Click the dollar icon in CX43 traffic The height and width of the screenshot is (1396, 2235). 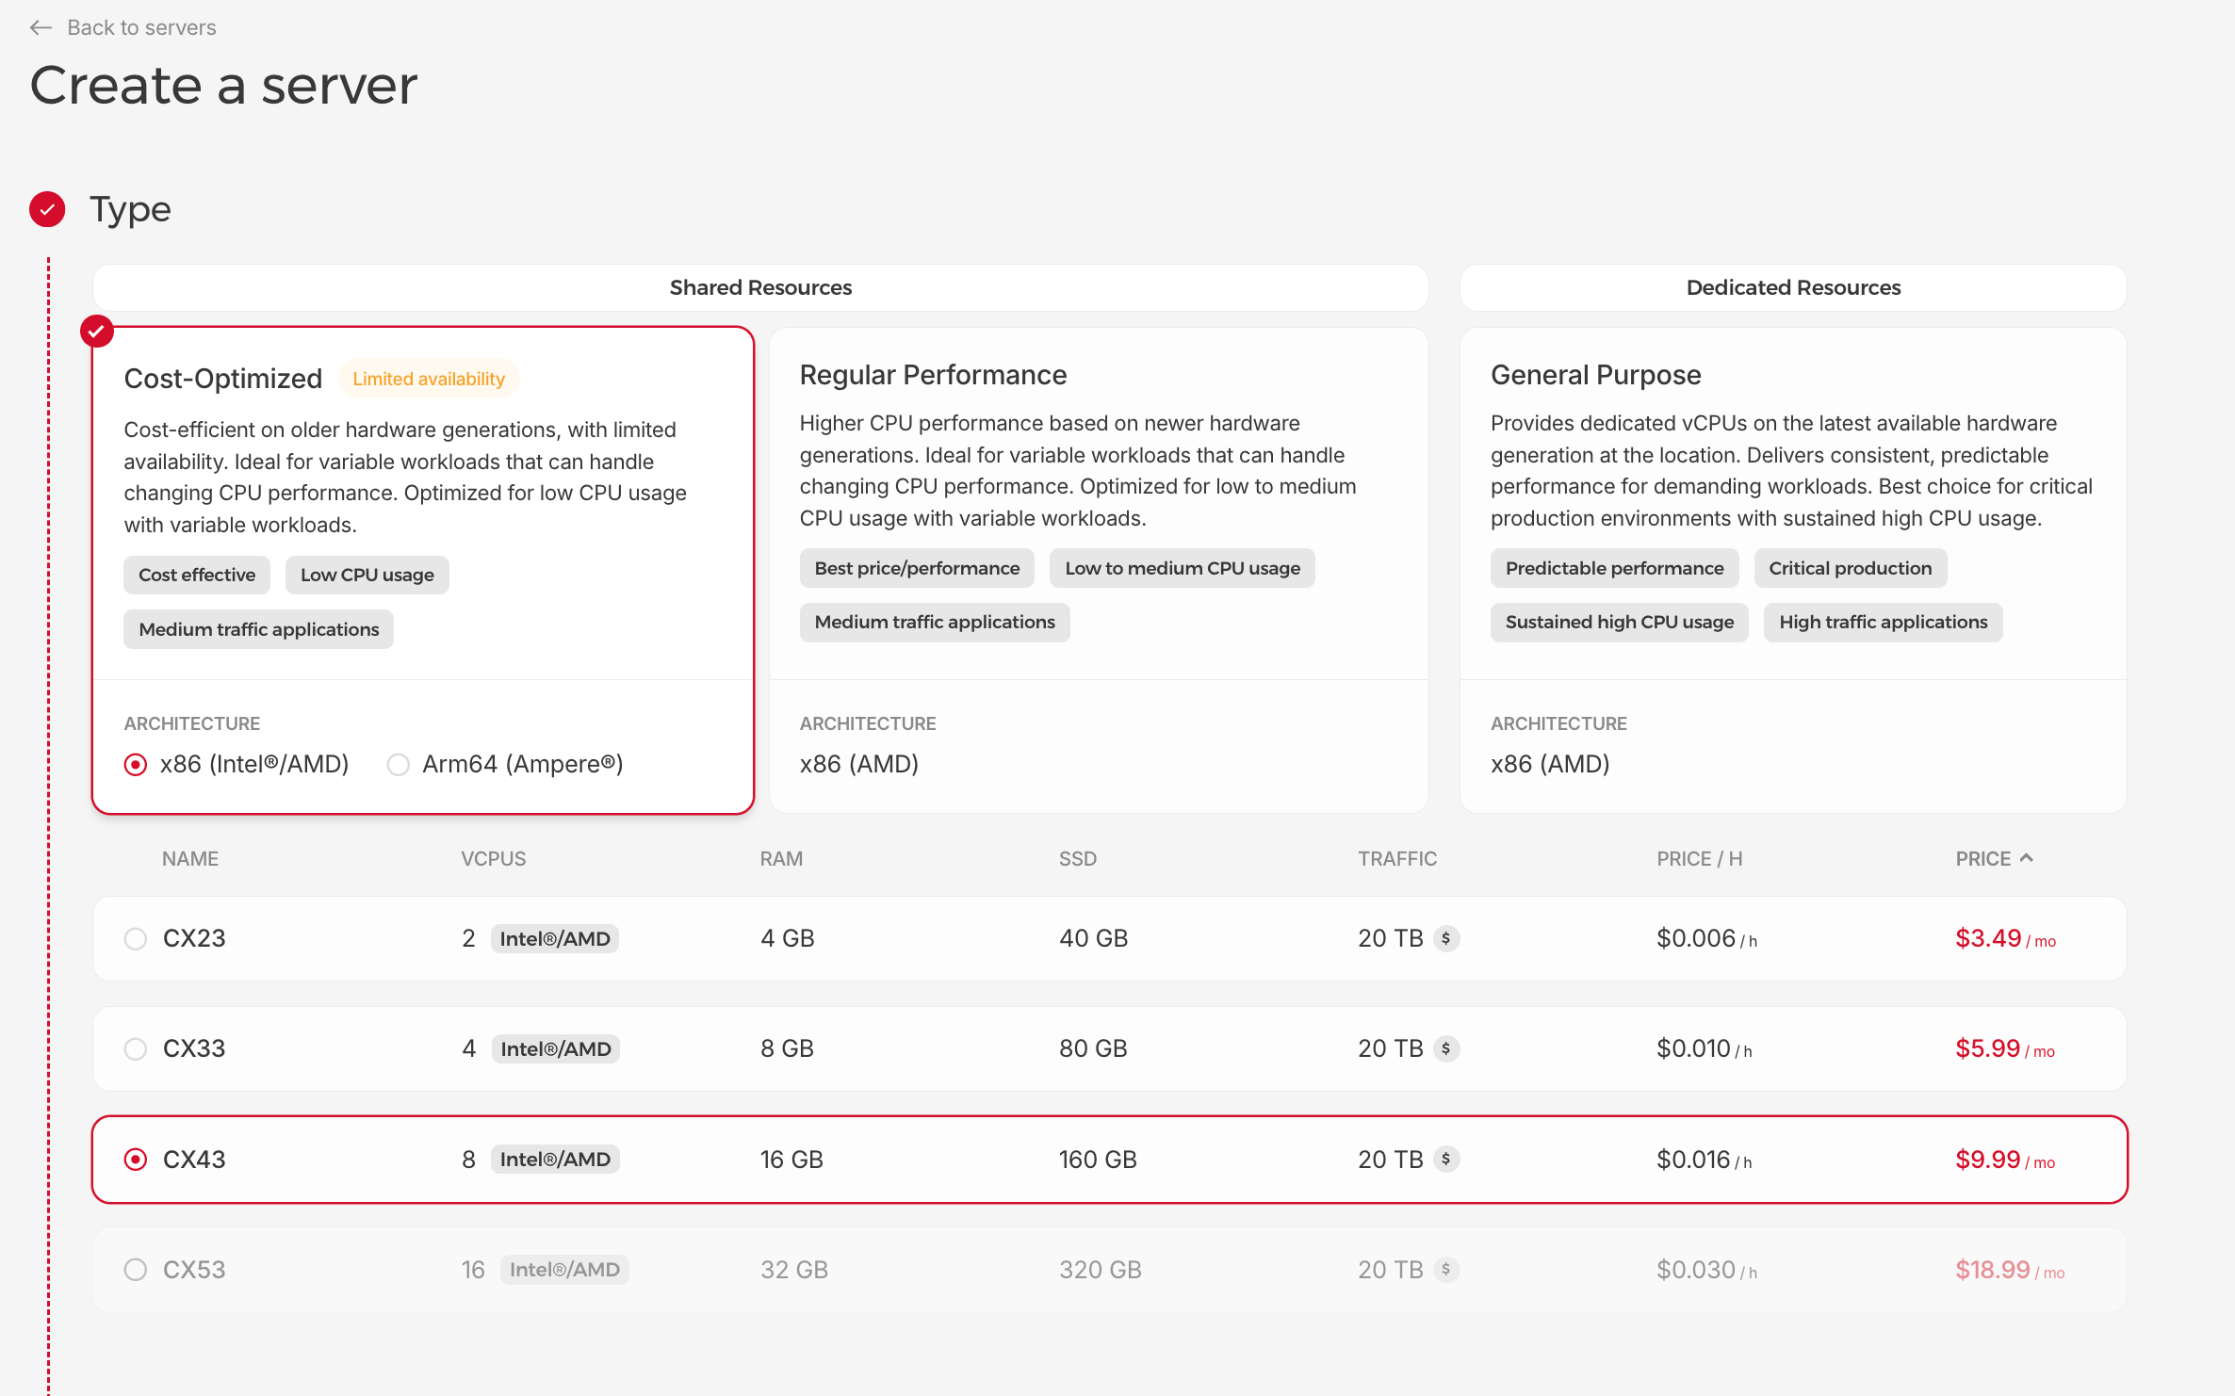coord(1446,1159)
